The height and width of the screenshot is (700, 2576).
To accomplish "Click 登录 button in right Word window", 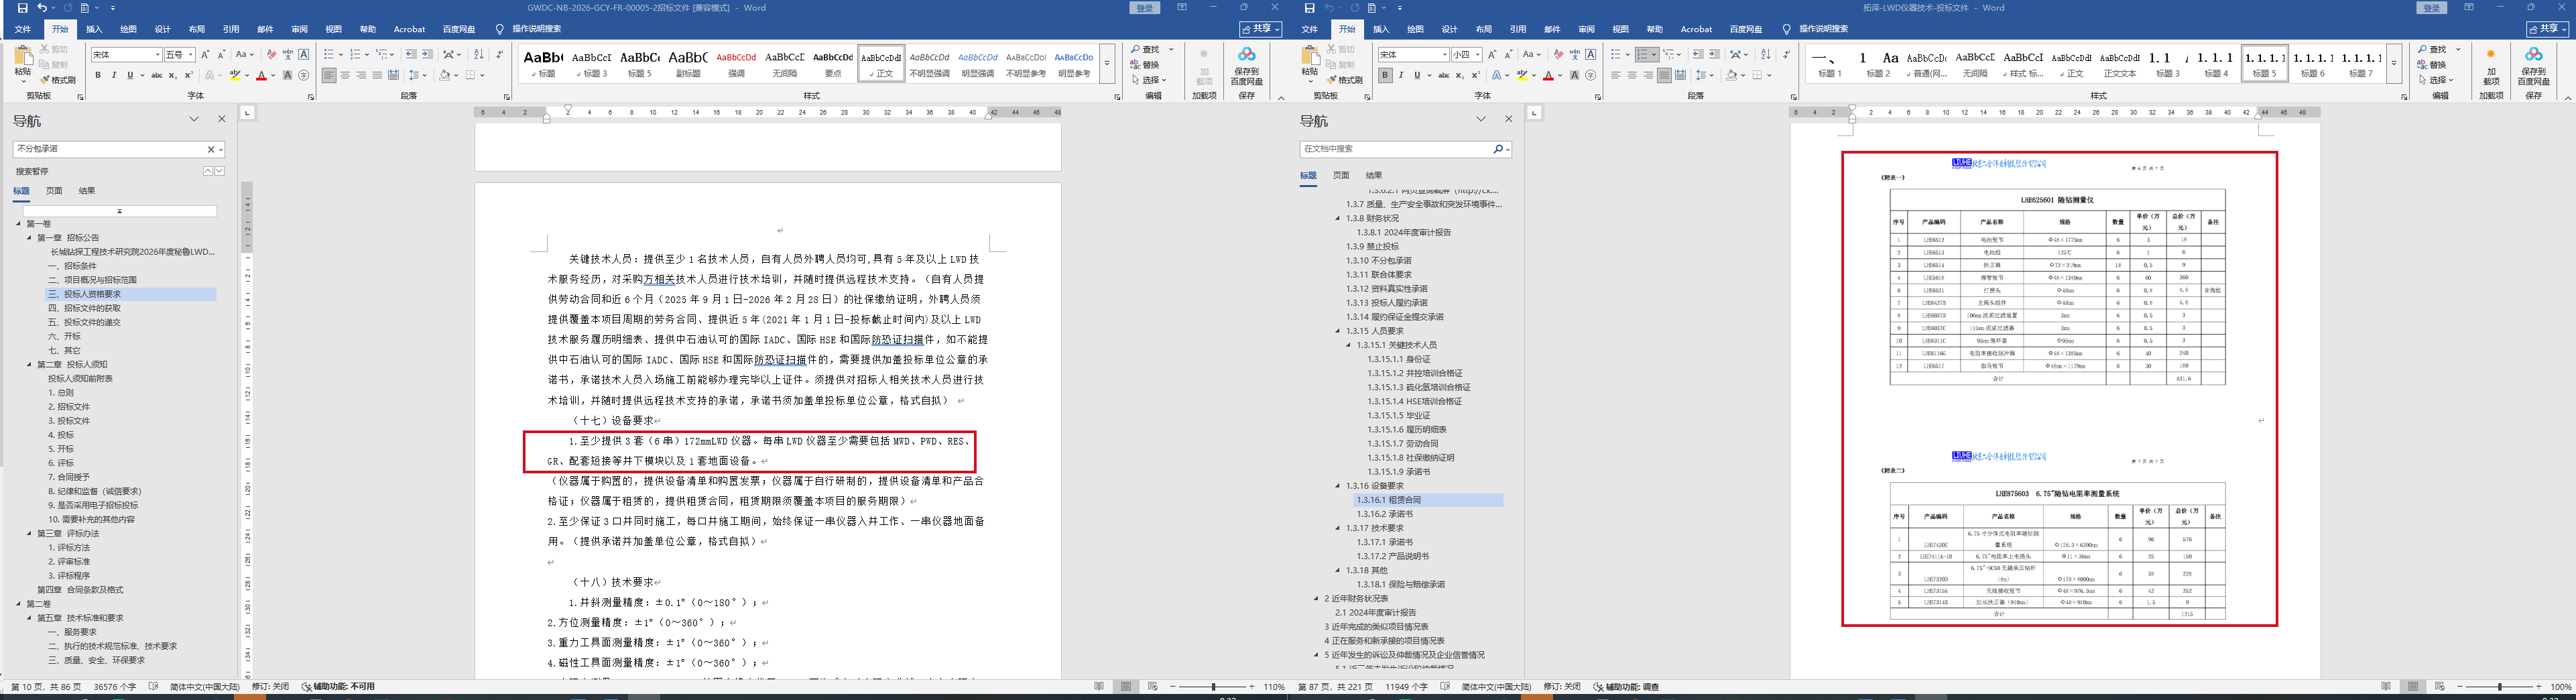I will pos(2432,8).
